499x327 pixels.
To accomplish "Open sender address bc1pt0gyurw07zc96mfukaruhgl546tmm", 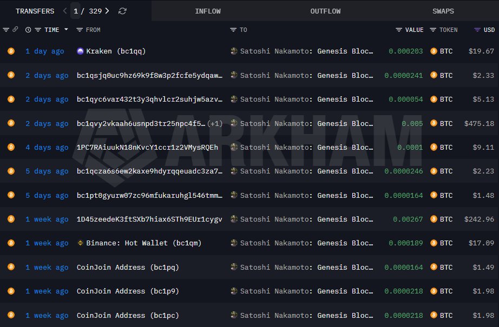I will point(149,196).
